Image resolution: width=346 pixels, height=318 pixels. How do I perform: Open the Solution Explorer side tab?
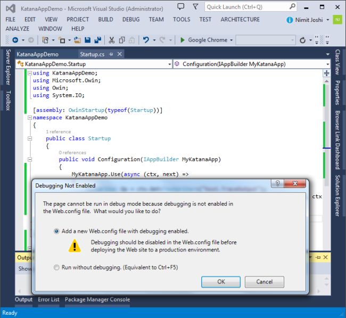click(337, 195)
